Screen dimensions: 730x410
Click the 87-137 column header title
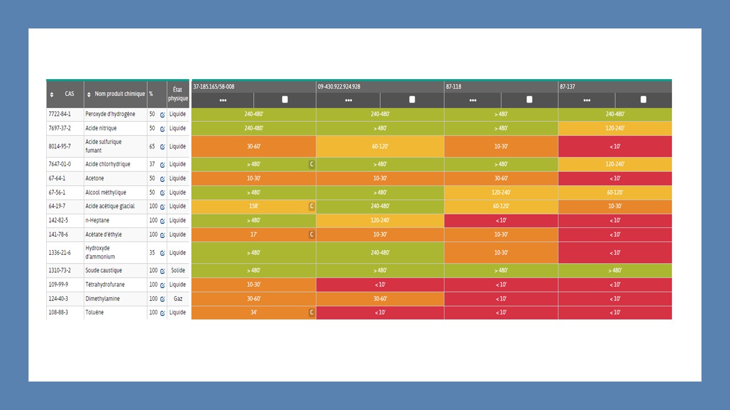pyautogui.click(x=567, y=87)
